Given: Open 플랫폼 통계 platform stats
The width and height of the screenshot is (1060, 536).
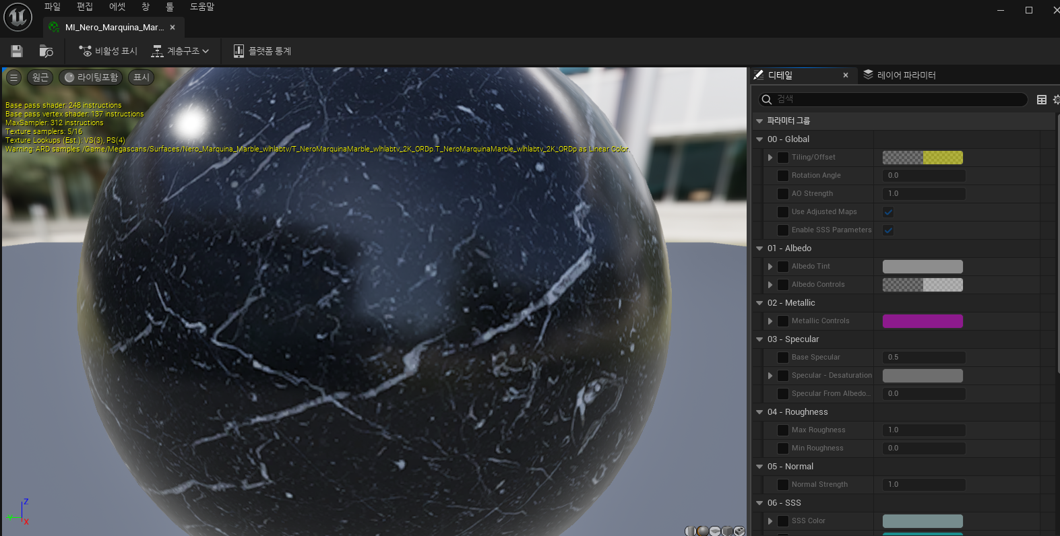Looking at the screenshot, I should pyautogui.click(x=262, y=51).
